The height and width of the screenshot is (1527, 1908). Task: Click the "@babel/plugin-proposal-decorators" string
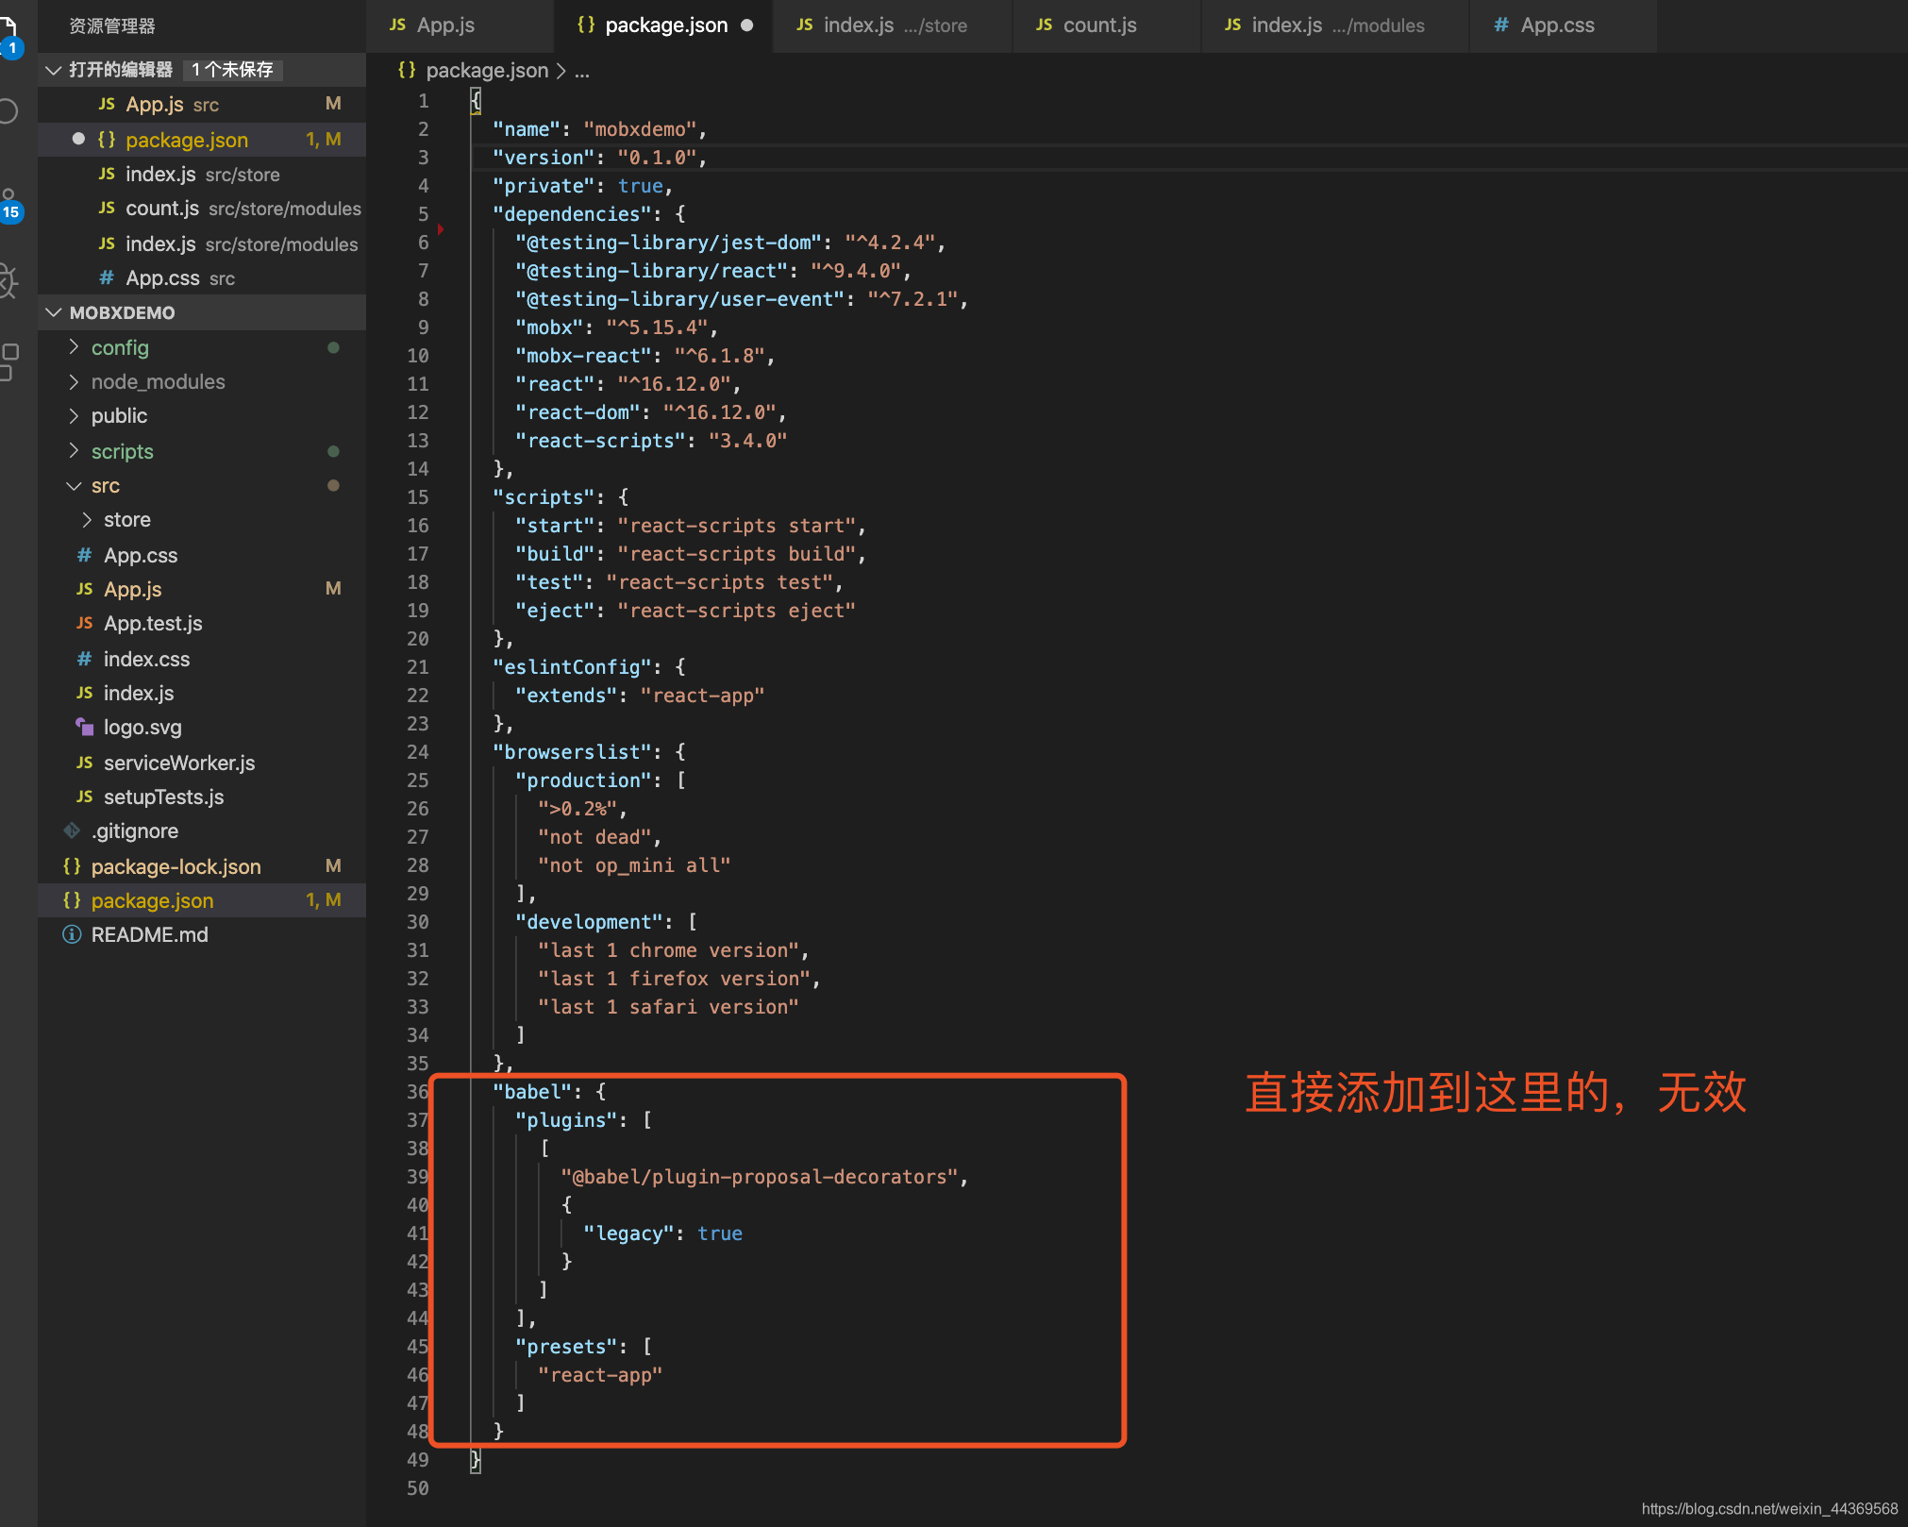pyautogui.click(x=760, y=1177)
